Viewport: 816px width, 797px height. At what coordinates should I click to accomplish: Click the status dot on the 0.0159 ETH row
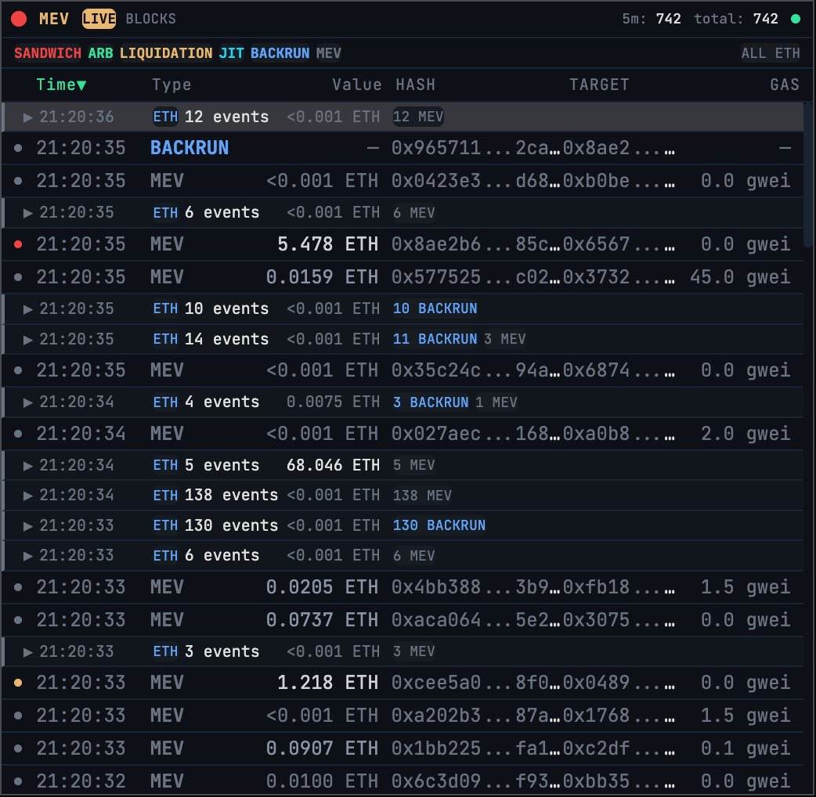18,277
